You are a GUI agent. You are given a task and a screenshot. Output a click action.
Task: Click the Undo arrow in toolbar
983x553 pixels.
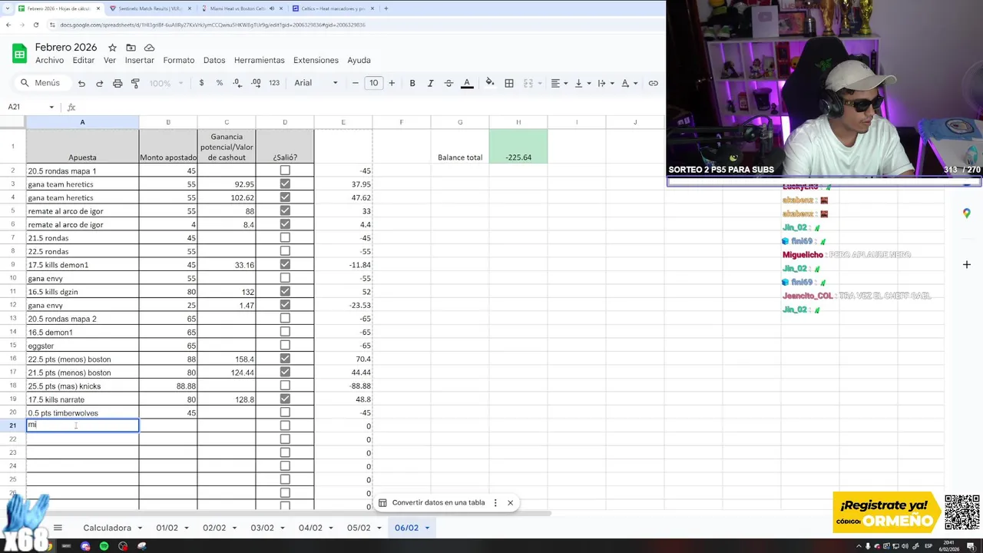[x=81, y=83]
